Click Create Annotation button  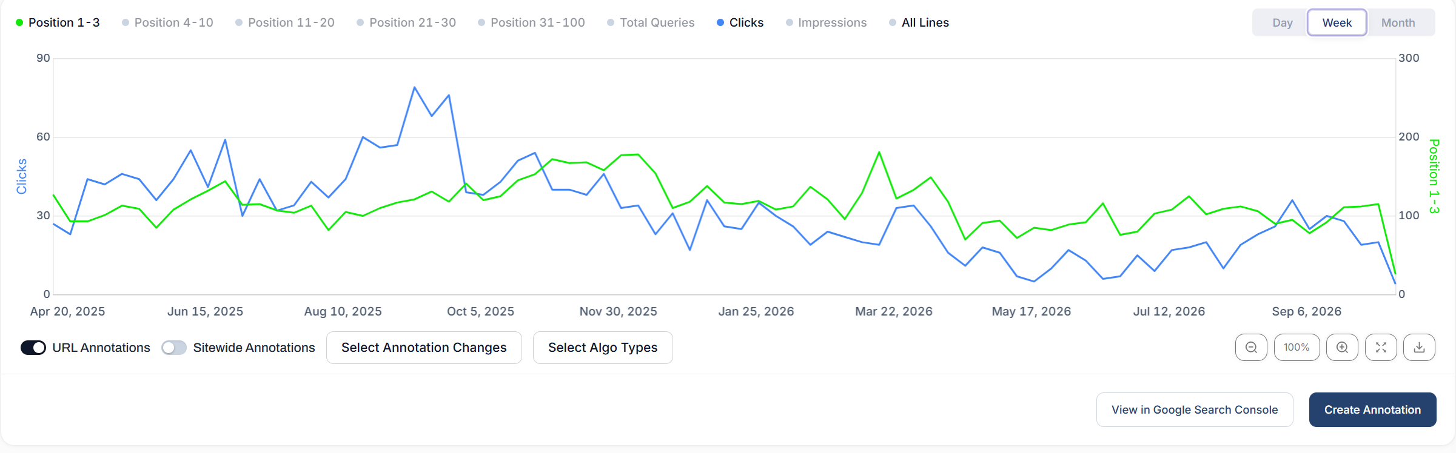(x=1372, y=410)
